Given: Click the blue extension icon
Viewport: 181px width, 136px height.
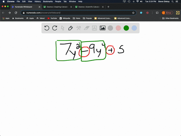Looking at the screenshot, I should [x=141, y=13].
